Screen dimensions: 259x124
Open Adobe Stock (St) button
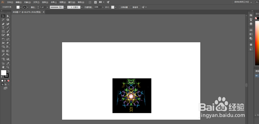[x=96, y=2]
